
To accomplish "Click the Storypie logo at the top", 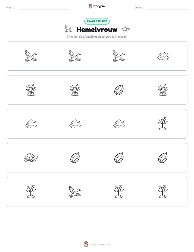I will point(97,6).
